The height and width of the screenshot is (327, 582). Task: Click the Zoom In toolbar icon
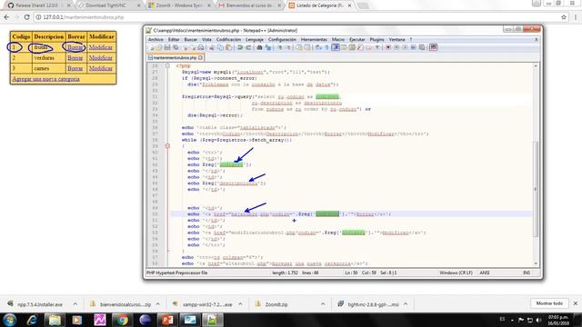(x=280, y=47)
